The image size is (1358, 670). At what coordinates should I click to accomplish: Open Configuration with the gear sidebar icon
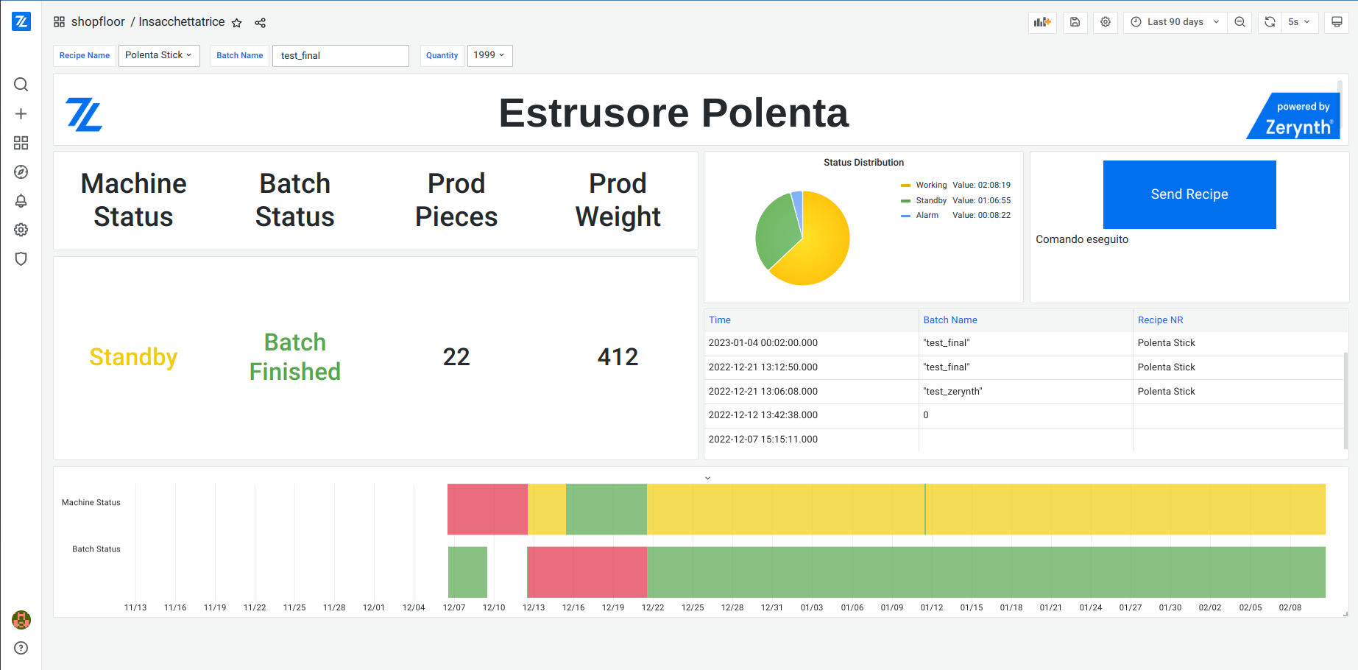tap(21, 230)
